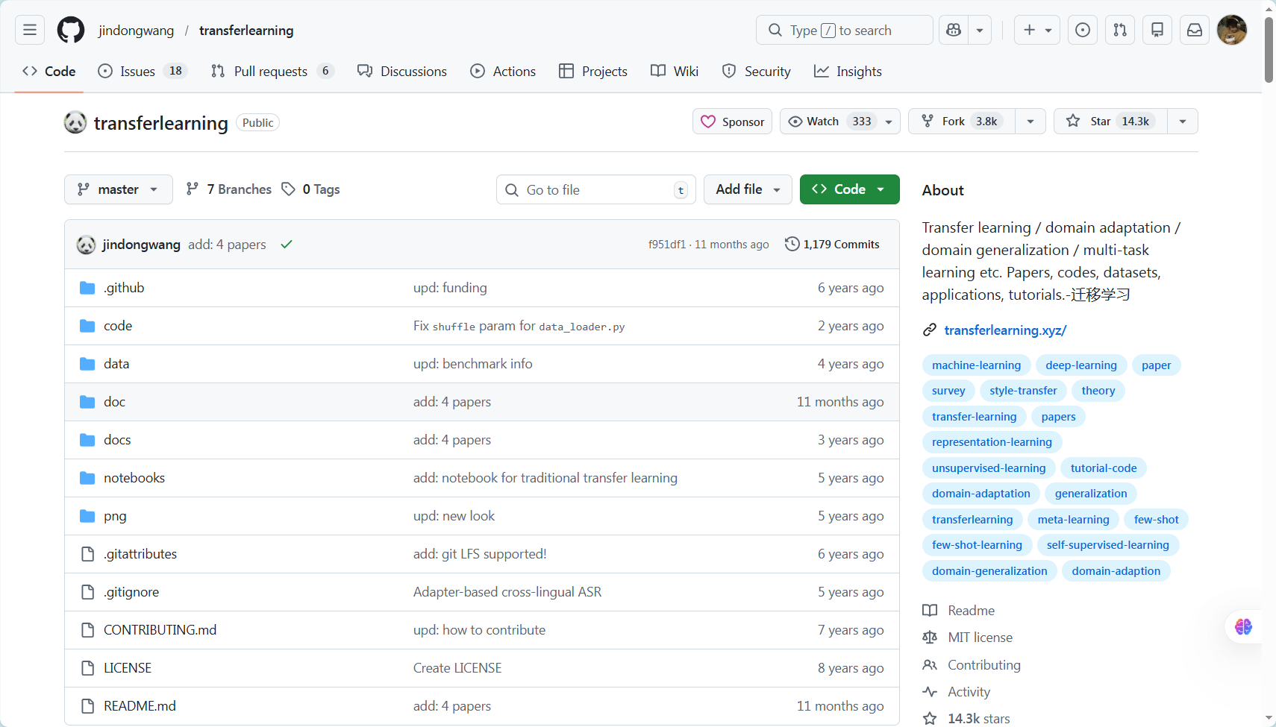The width and height of the screenshot is (1276, 727).
Task: Click the machine-learning topic tag
Action: click(976, 365)
